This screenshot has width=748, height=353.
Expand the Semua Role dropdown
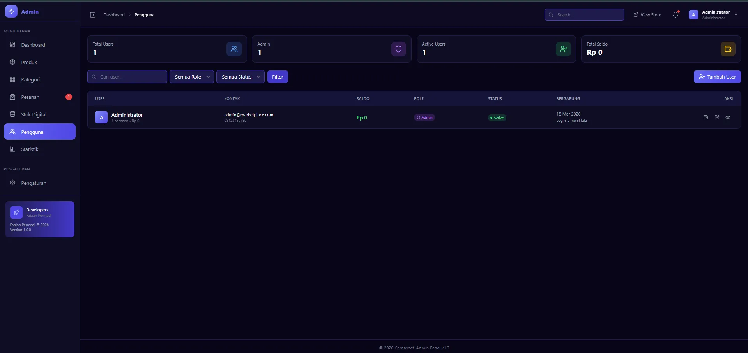pyautogui.click(x=192, y=77)
